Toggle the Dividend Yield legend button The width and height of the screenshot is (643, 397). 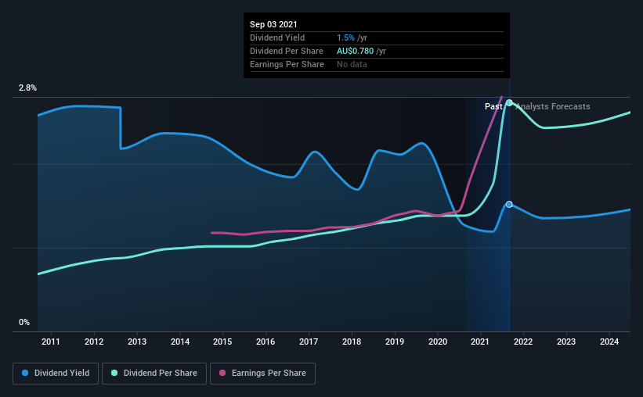(56, 374)
